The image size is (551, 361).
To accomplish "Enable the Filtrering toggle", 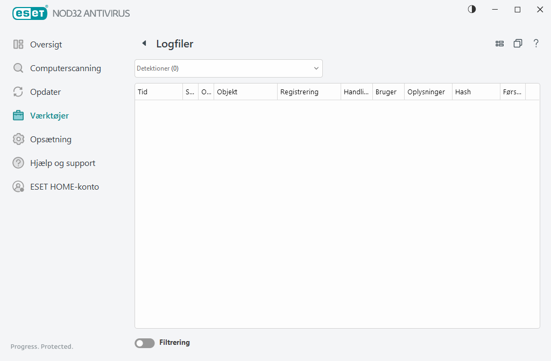I will pos(144,343).
